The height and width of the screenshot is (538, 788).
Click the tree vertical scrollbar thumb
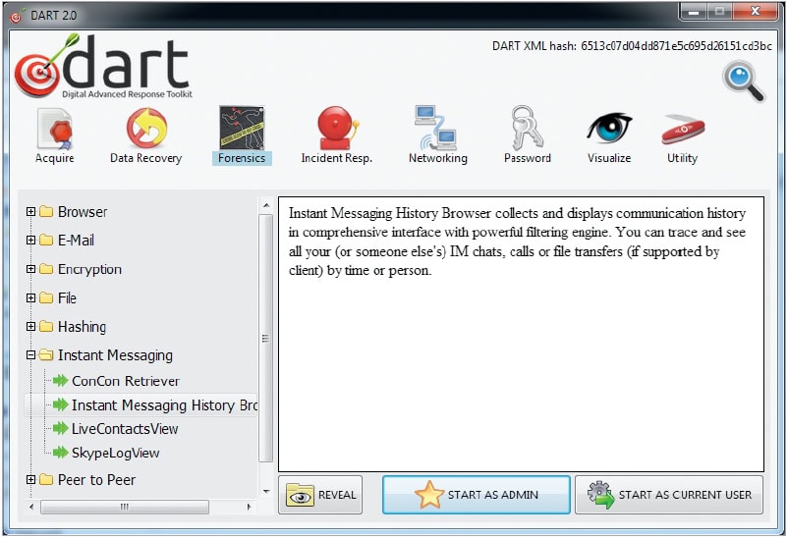point(266,338)
